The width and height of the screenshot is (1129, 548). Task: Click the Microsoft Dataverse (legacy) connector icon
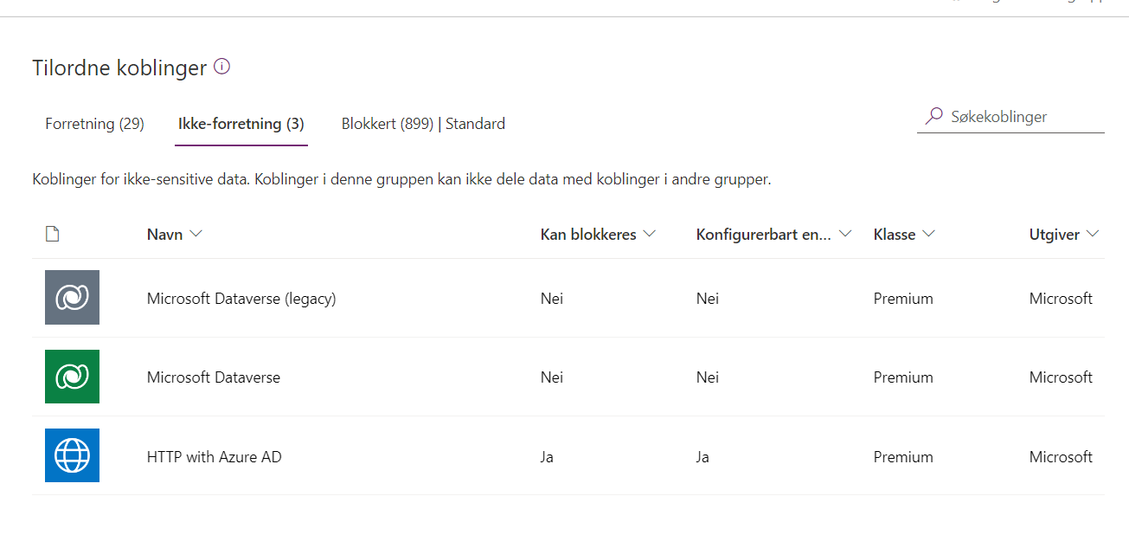[x=72, y=297]
